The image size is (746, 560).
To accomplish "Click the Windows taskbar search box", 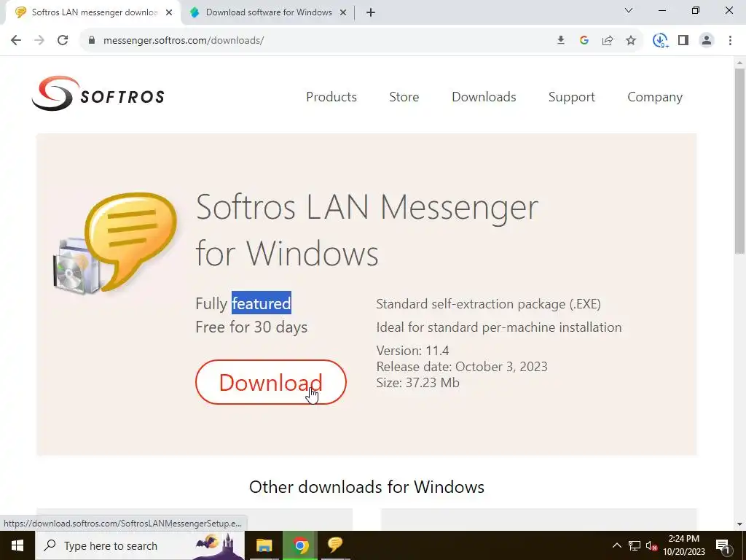I will 139,545.
